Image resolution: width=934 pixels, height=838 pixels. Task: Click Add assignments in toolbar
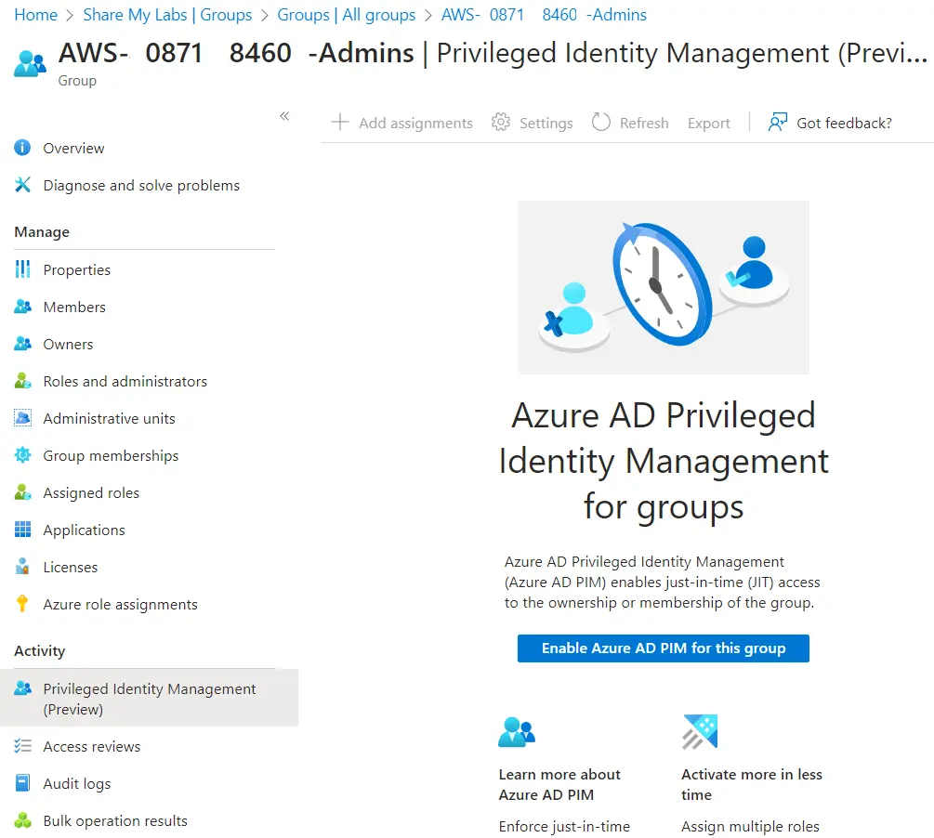402,123
